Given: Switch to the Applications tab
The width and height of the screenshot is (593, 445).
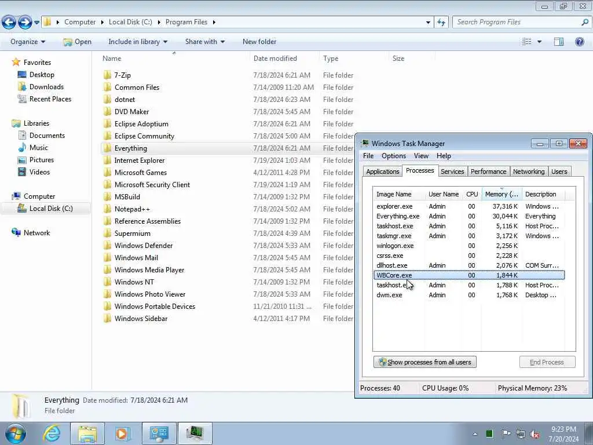Looking at the screenshot, I should pyautogui.click(x=382, y=172).
